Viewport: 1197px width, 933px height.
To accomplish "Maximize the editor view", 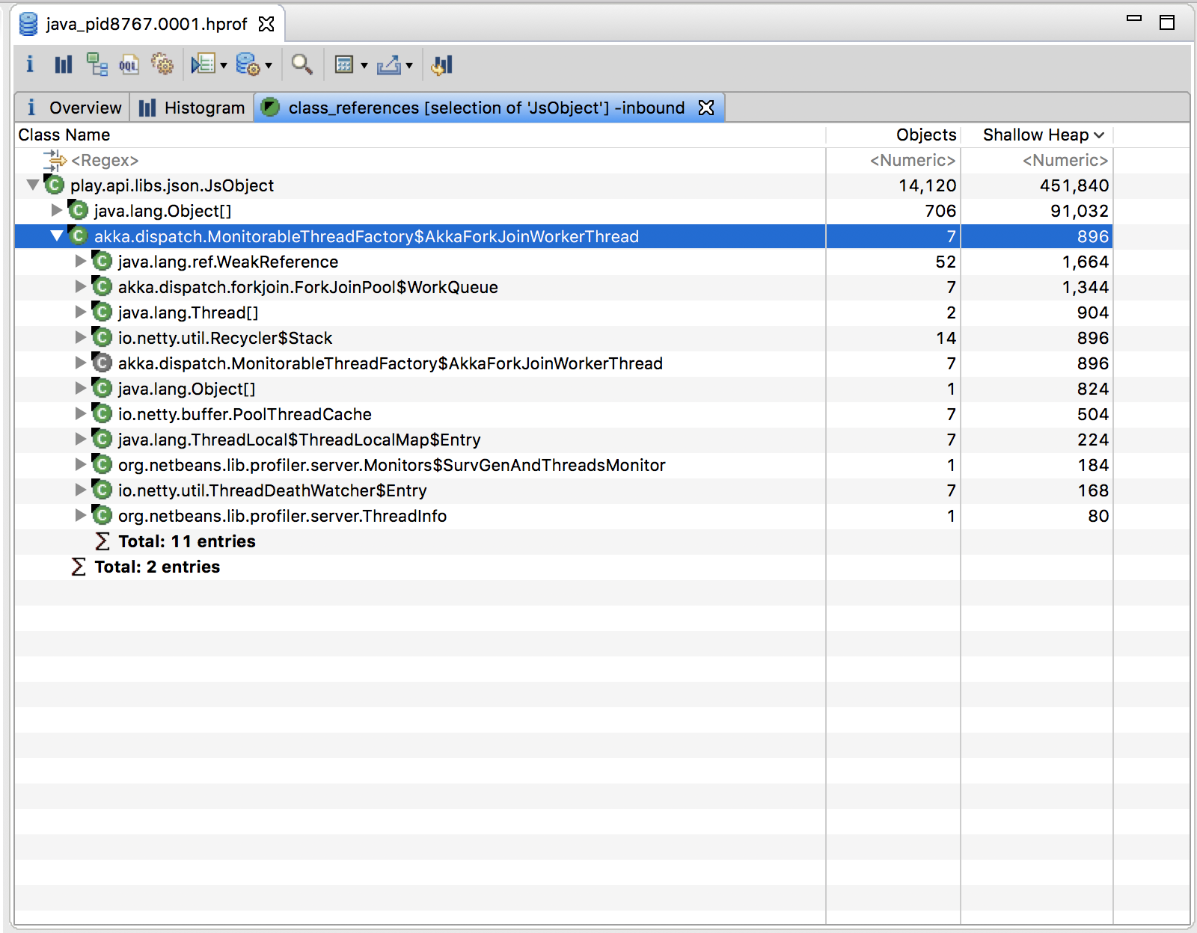I will pyautogui.click(x=1167, y=22).
